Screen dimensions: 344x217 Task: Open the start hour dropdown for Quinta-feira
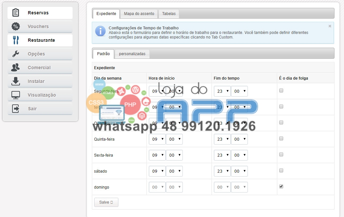click(157, 139)
